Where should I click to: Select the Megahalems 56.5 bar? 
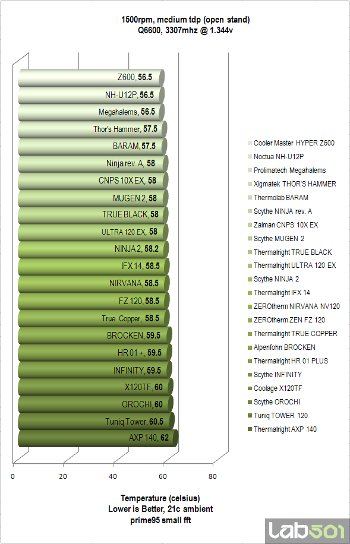91,112
